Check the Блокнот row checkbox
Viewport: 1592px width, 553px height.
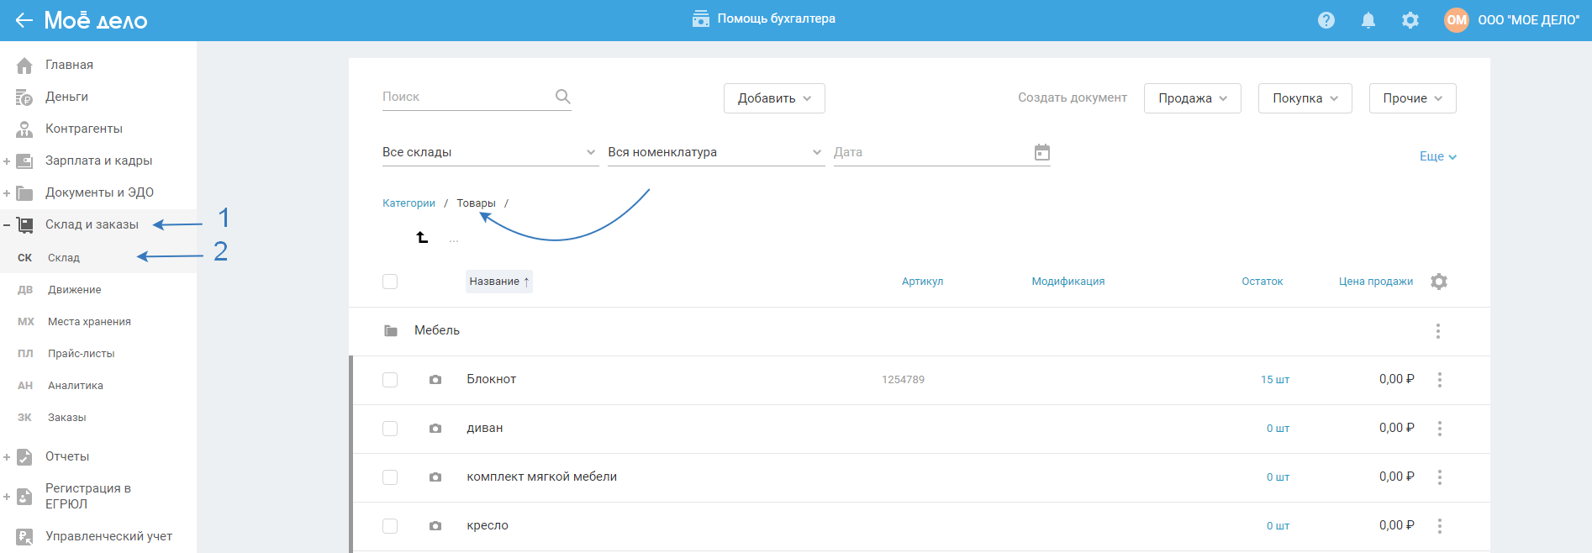[x=390, y=380]
